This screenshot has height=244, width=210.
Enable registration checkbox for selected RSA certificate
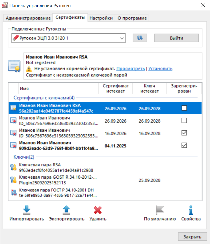[184, 108]
